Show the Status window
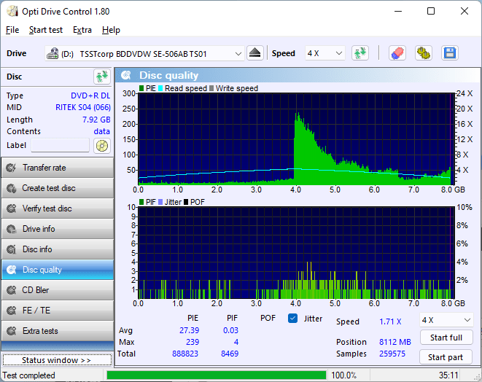Viewport: 482px width, 382px height. [57, 360]
